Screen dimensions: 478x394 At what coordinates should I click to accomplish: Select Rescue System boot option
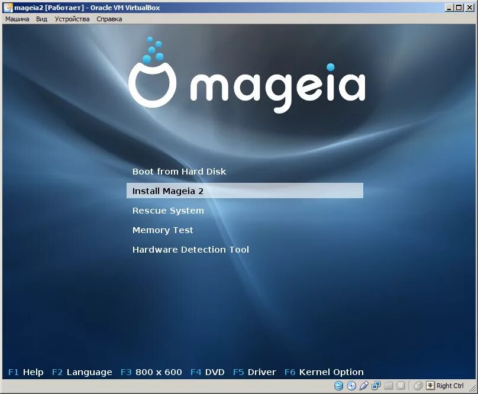168,211
